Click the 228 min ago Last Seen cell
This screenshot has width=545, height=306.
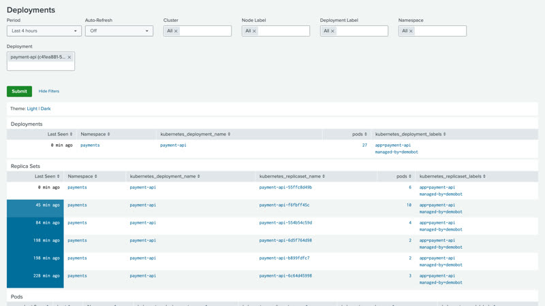coord(35,279)
